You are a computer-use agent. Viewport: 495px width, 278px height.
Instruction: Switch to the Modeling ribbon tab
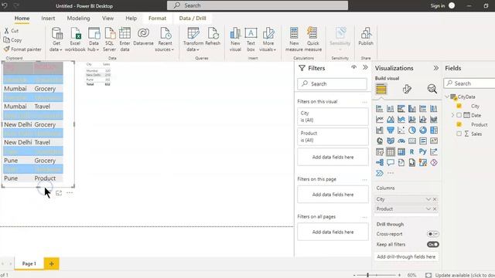(x=78, y=19)
